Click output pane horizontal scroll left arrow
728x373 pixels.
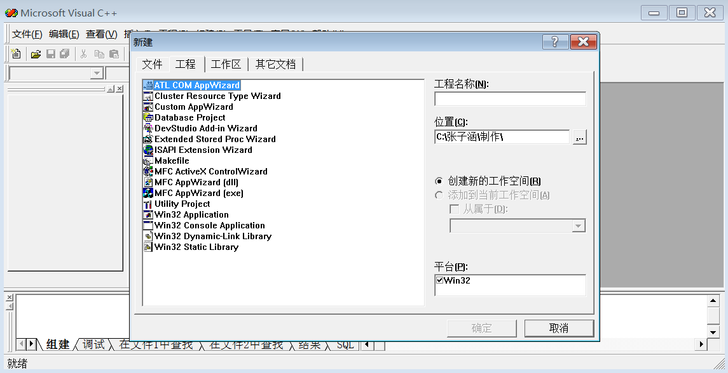click(367, 344)
